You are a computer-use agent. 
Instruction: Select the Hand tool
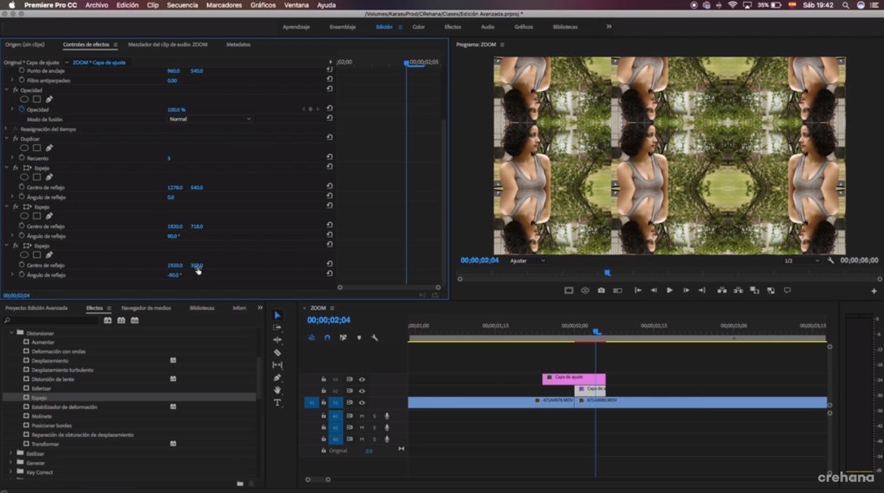point(277,390)
